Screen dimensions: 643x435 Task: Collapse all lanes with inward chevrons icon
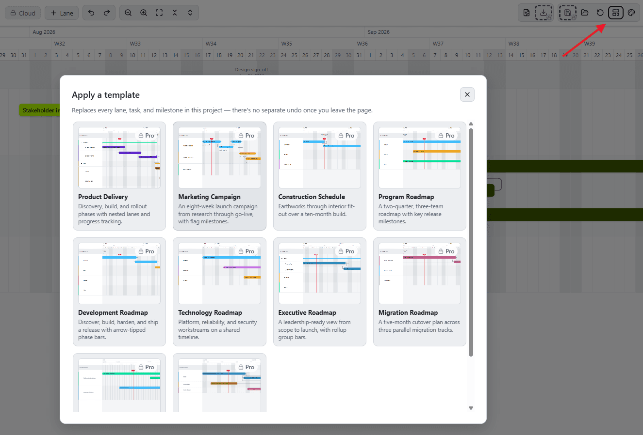click(x=175, y=13)
